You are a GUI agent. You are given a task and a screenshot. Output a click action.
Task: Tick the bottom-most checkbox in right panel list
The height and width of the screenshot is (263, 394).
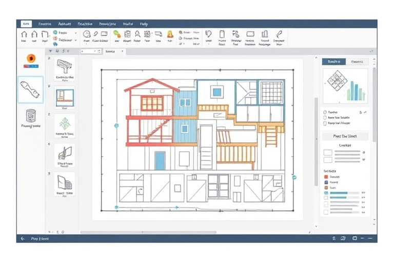pos(326,212)
